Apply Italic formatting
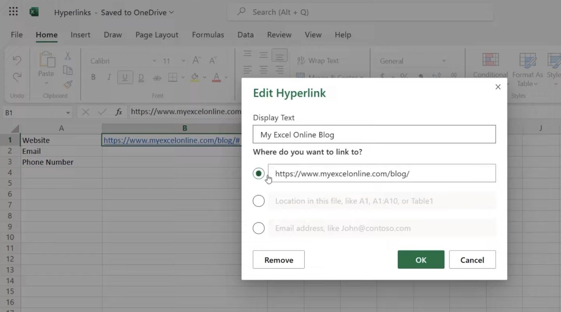561x312 pixels. coord(109,77)
